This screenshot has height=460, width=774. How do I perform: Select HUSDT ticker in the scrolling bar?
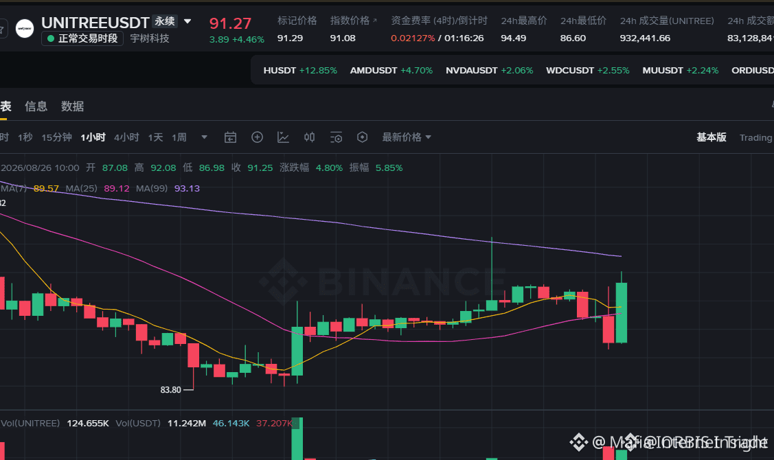[x=300, y=71]
